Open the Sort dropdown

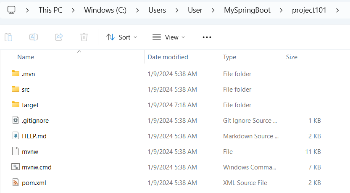click(x=121, y=37)
